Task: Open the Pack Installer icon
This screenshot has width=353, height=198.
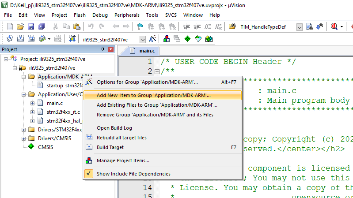Action: [209, 39]
